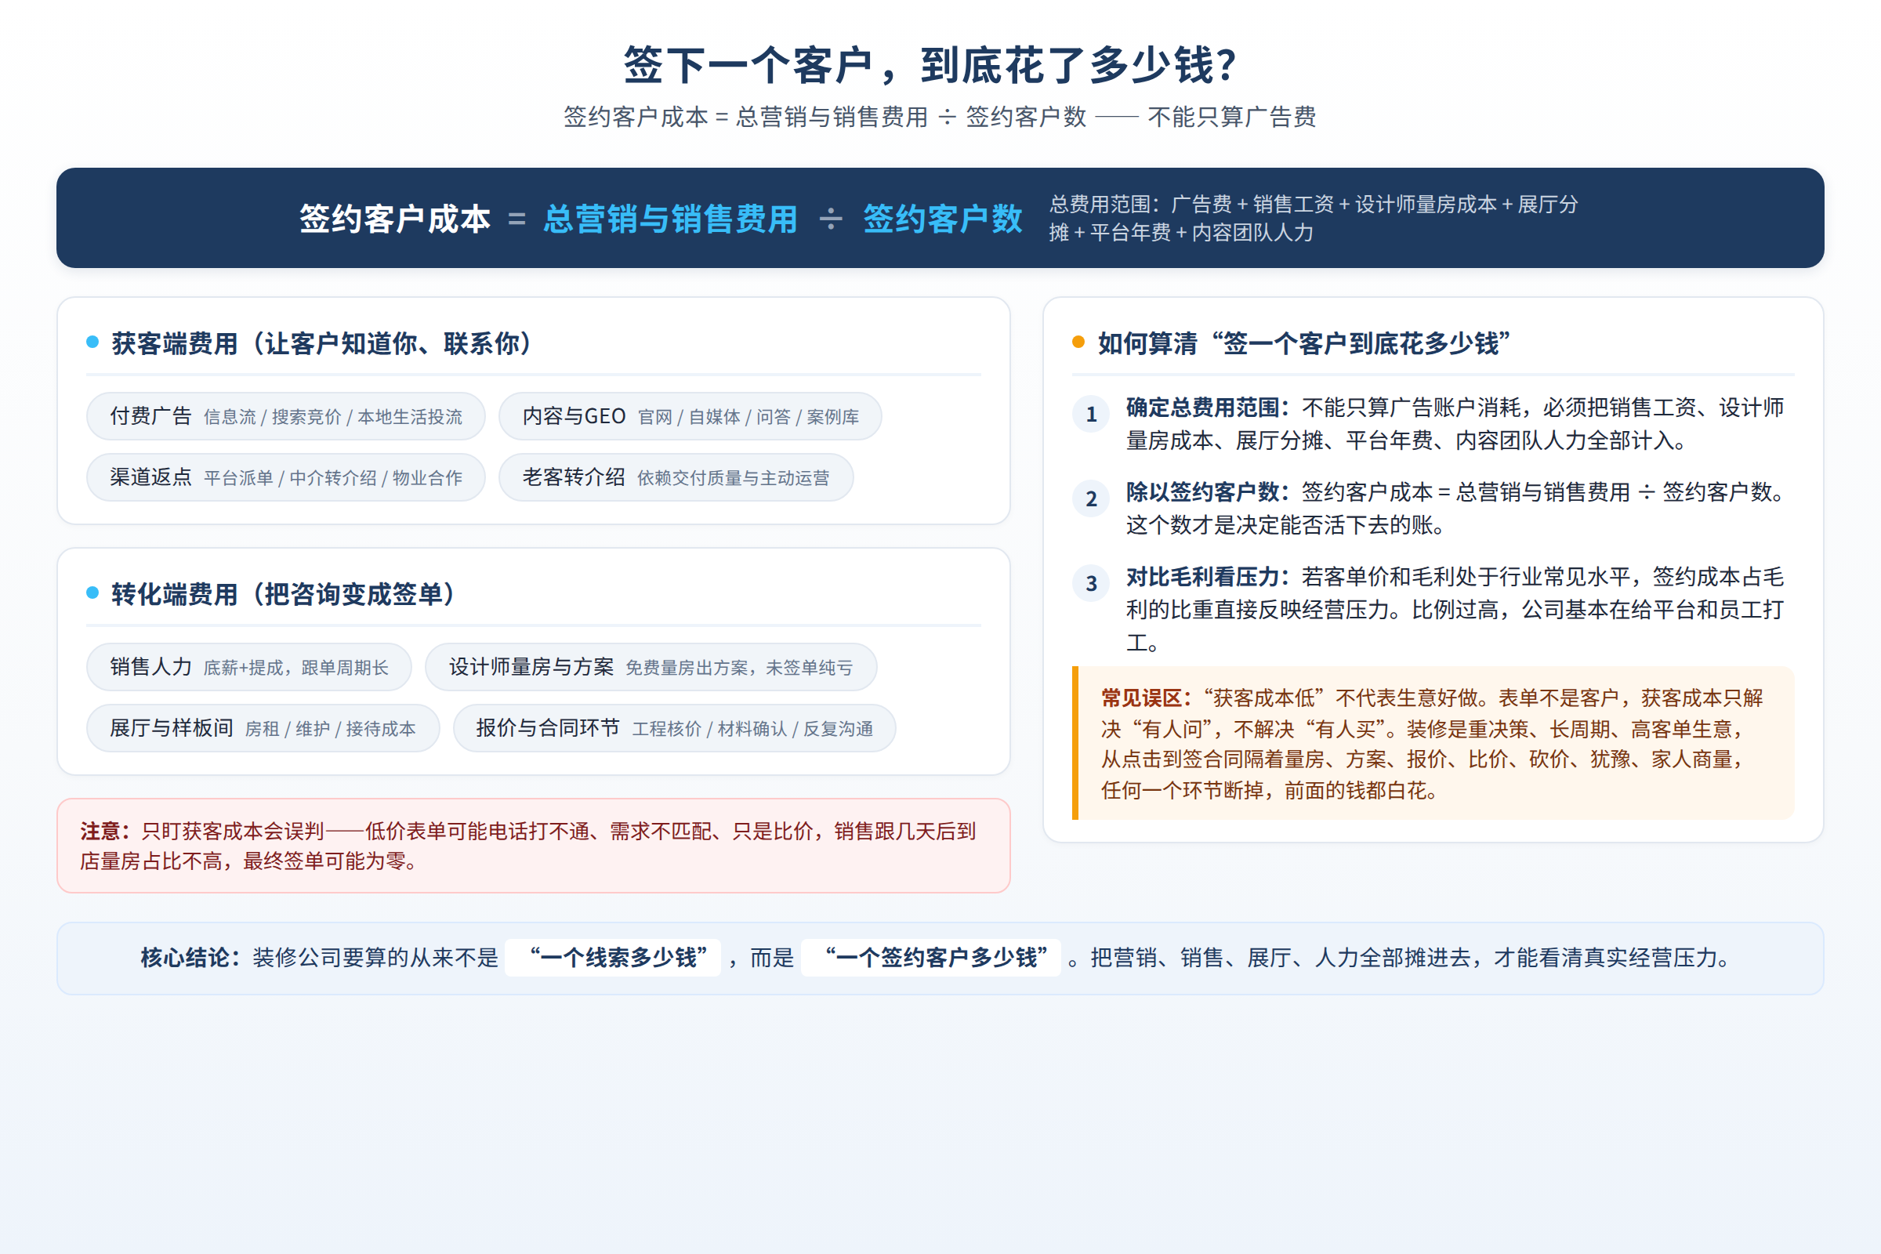The width and height of the screenshot is (1881, 1254).
Task: Click the heading 获客端费用（让客户知道你、联系你）
Action: (321, 343)
